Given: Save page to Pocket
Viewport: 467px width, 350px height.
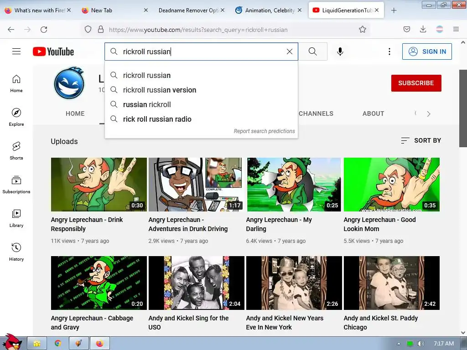Looking at the screenshot, I should 407,29.
